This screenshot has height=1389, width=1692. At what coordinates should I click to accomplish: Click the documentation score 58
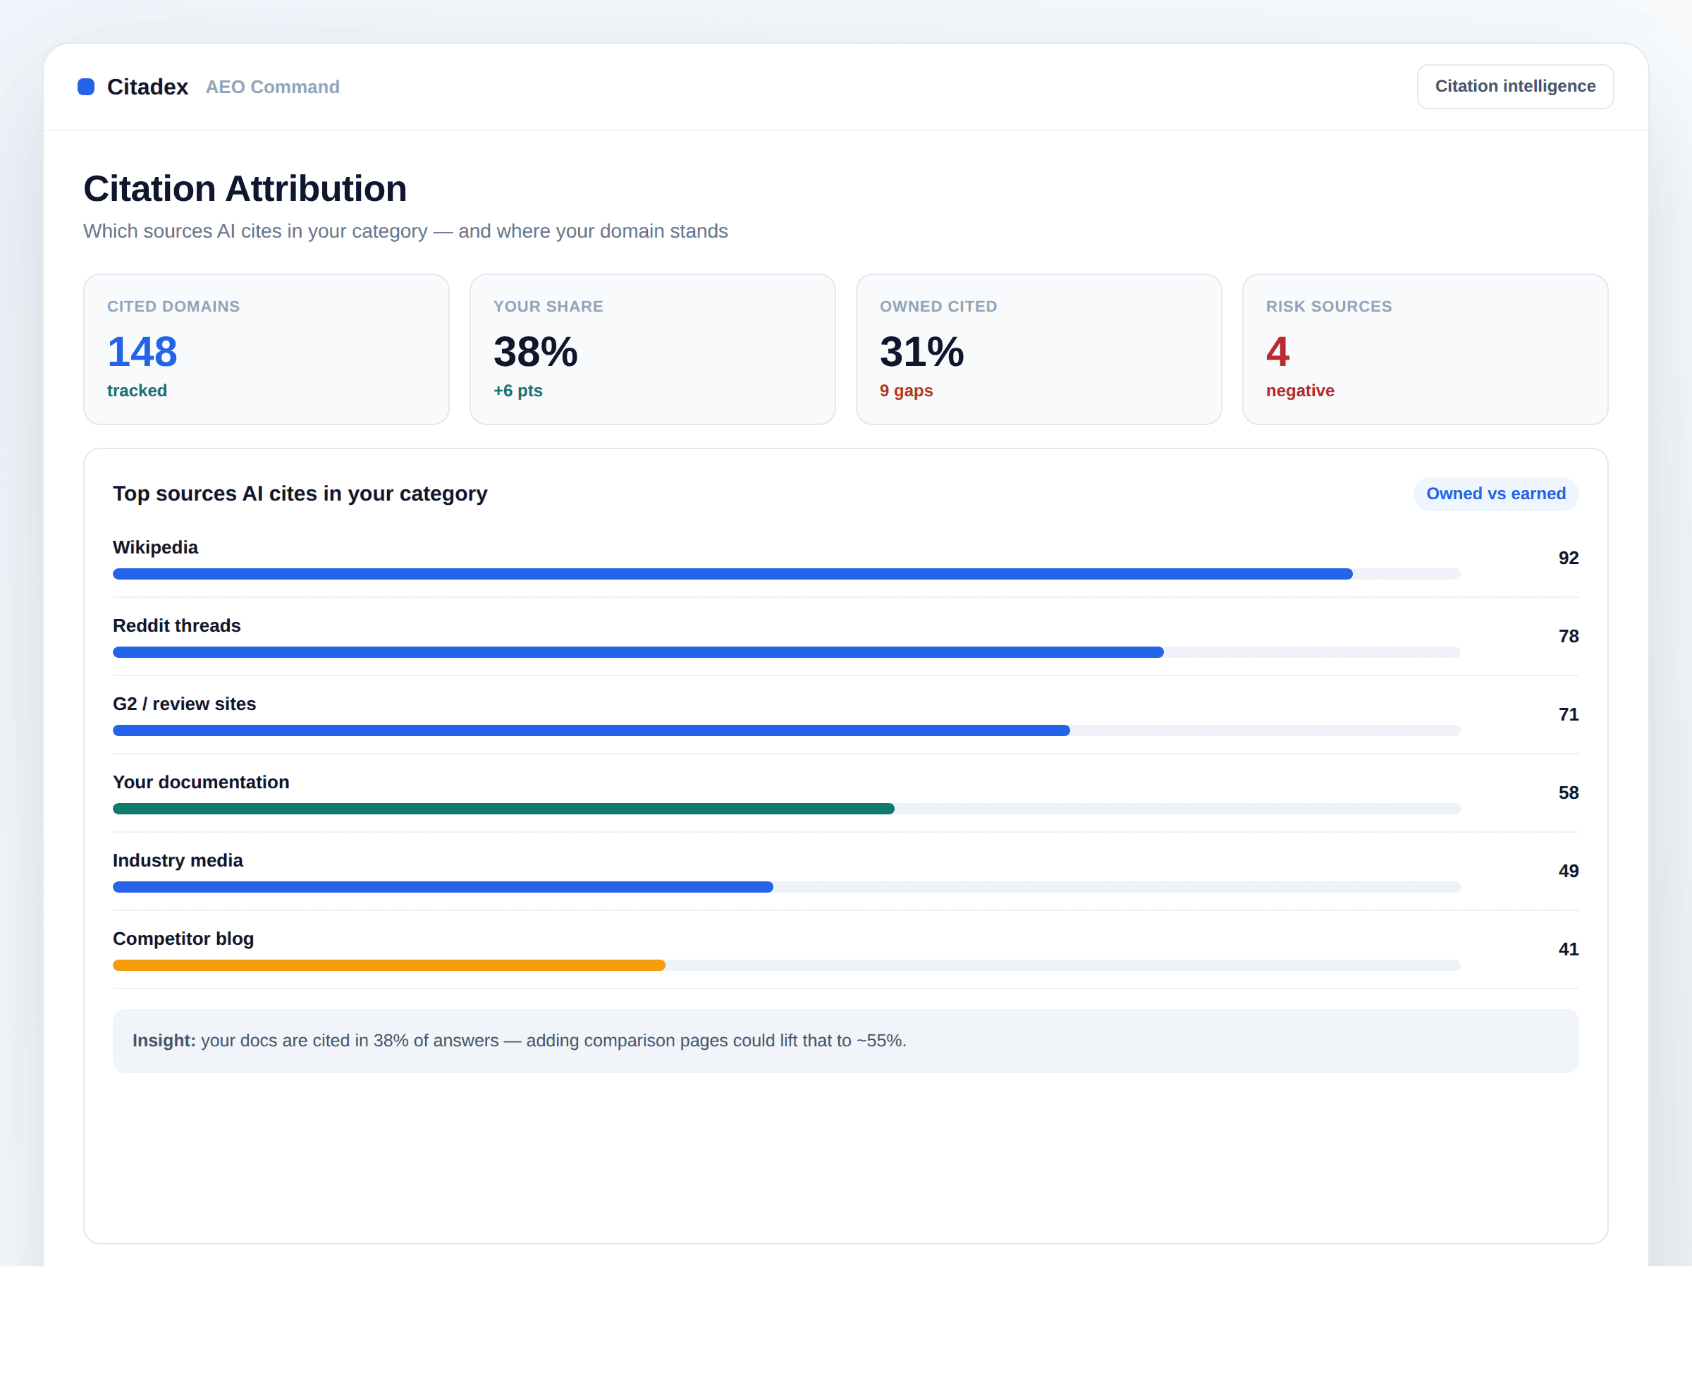tap(1568, 793)
